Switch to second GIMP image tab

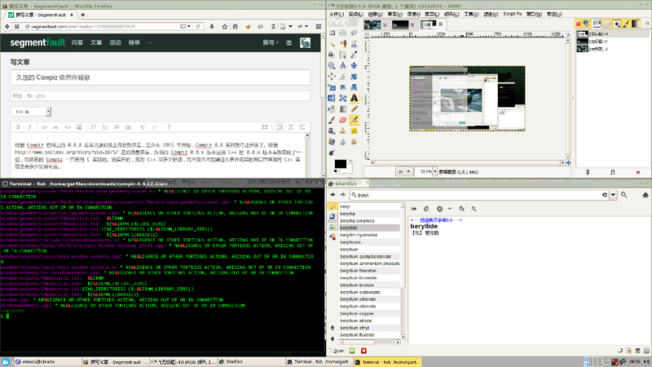(403, 24)
